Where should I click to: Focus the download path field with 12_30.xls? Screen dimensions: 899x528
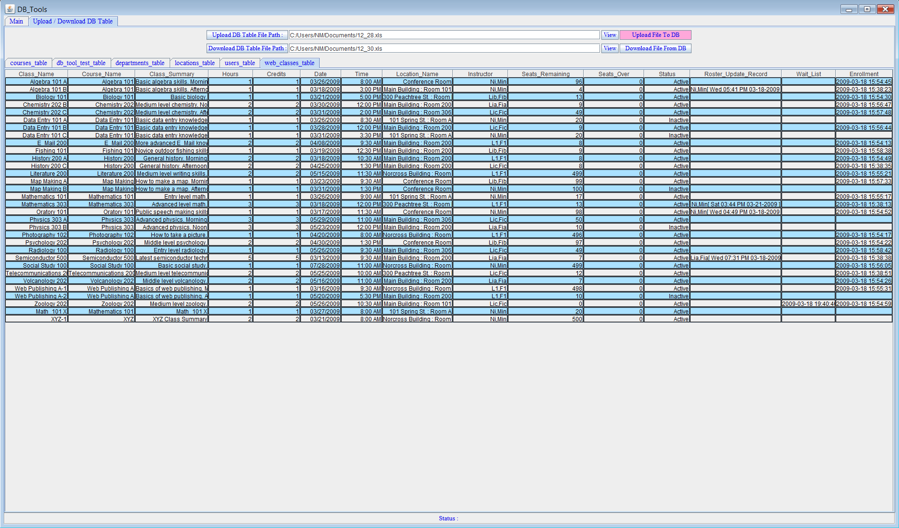pyautogui.click(x=444, y=48)
